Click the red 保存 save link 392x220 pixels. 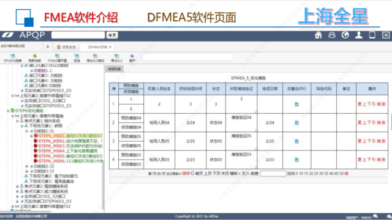(x=186, y=174)
